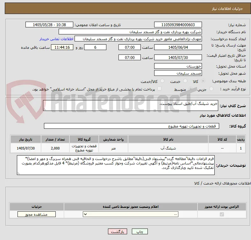Image resolution: width=251 pixels, height=240 pixels.
Task: Click the need number field 1105093984000603
Action: click(x=178, y=25)
